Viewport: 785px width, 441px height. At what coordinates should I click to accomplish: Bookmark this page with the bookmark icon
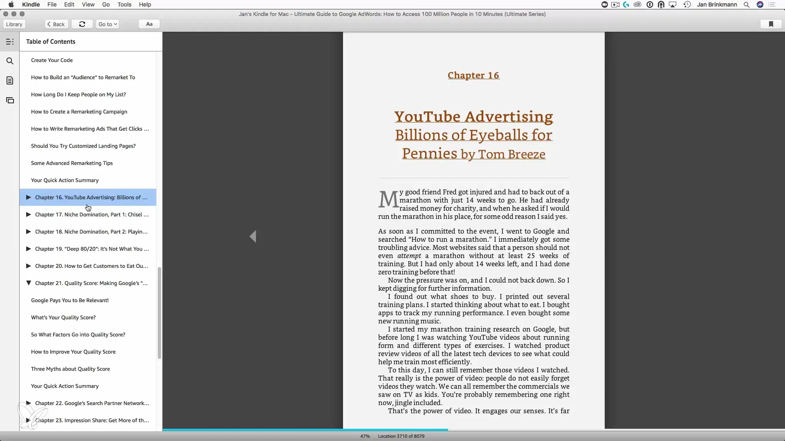pos(771,24)
